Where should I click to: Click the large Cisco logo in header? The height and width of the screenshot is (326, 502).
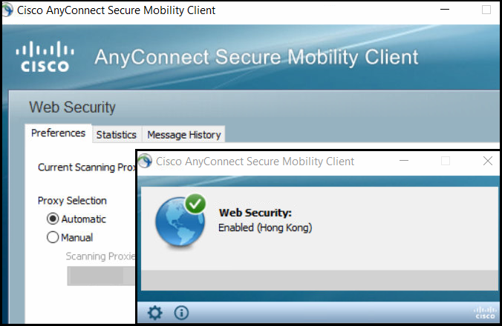tap(45, 56)
